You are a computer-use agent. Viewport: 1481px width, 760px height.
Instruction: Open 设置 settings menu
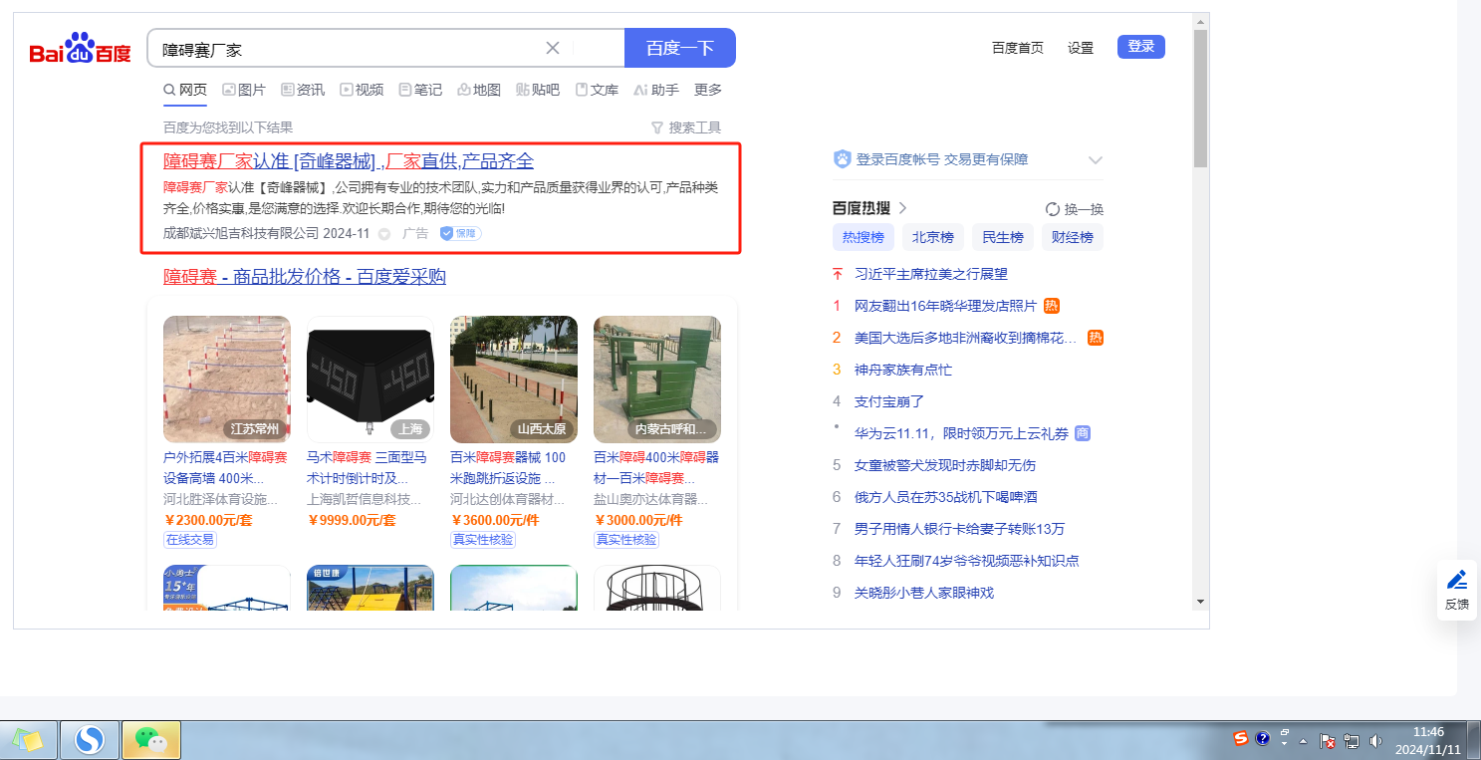point(1081,47)
